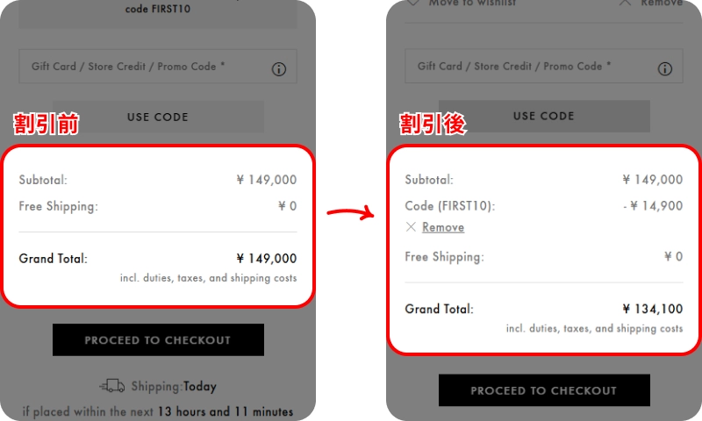Focus the right Gift Card promo code field
Viewport: 702px width, 421px height.
(x=543, y=66)
